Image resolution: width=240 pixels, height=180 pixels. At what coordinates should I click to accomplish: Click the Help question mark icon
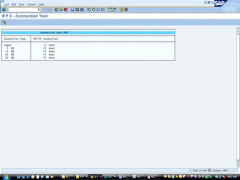tap(121, 9)
